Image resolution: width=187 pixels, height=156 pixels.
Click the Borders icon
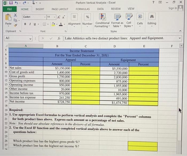pyautogui.click(x=44, y=24)
